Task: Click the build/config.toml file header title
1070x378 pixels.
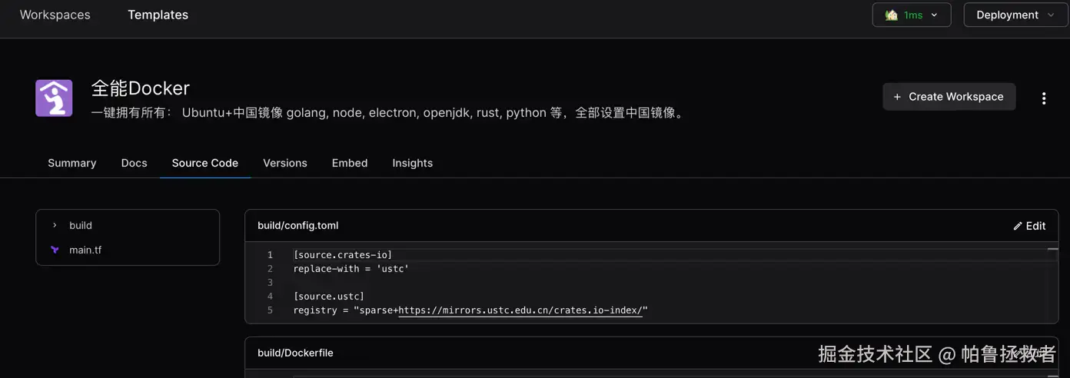Action: pyautogui.click(x=298, y=226)
